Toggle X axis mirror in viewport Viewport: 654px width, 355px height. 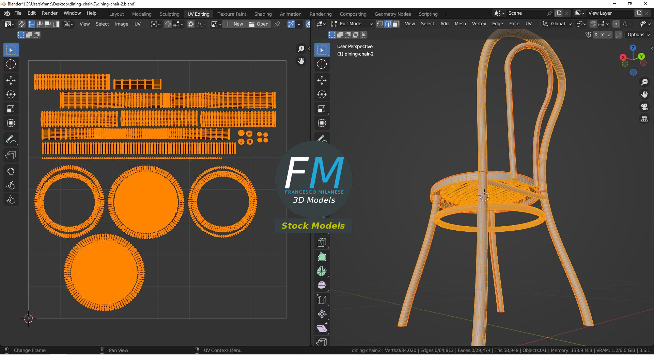596,35
